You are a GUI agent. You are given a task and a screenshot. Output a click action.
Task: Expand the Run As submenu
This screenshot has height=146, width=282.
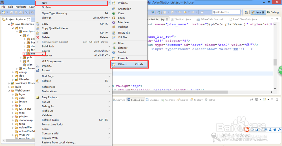[109, 102]
